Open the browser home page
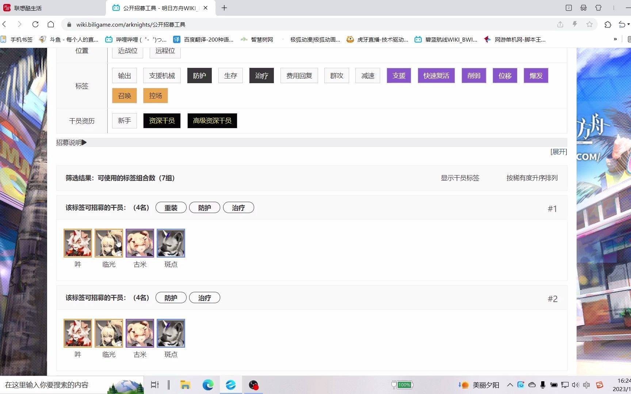The width and height of the screenshot is (631, 394). (51, 24)
